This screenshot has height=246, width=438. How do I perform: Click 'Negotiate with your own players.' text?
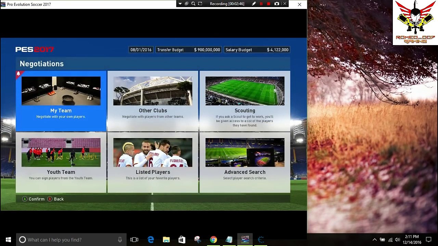pos(61,117)
